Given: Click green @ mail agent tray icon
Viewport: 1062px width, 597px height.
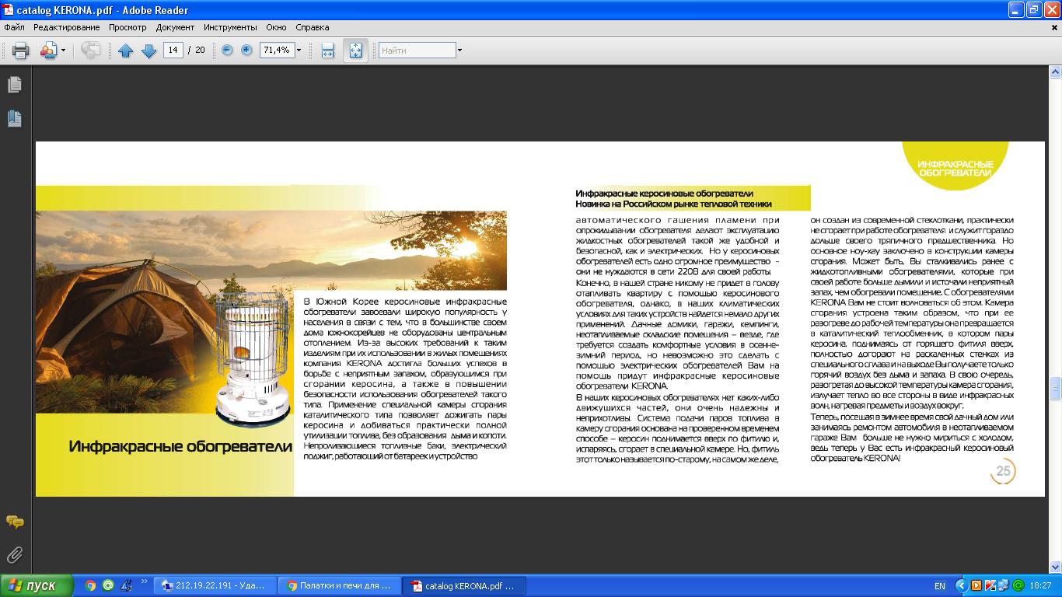Looking at the screenshot, I should (1018, 585).
